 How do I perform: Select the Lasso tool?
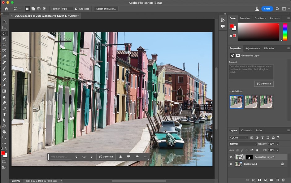pyautogui.click(x=4, y=33)
